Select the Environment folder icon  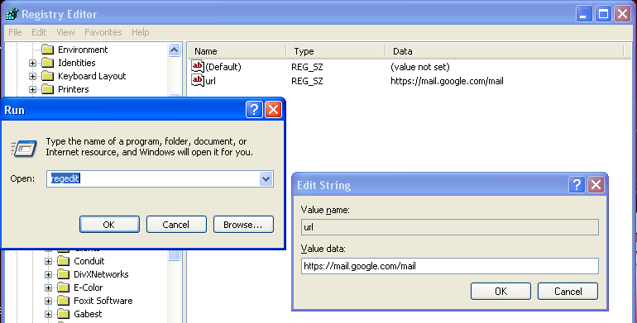[x=48, y=50]
